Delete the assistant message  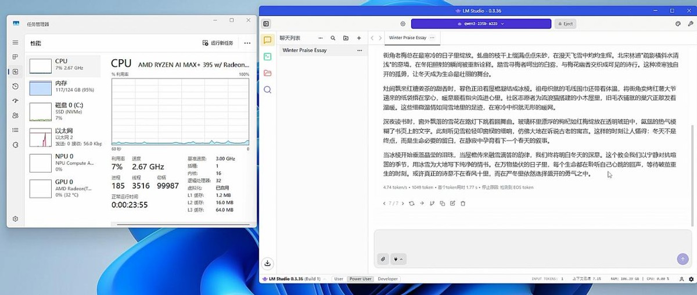click(462, 203)
